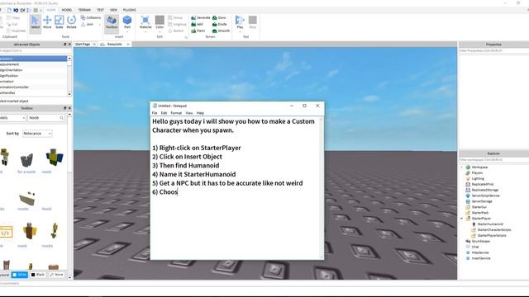This screenshot has width=529, height=297.
Task: Switch to the Start Page tab
Action: tap(83, 44)
